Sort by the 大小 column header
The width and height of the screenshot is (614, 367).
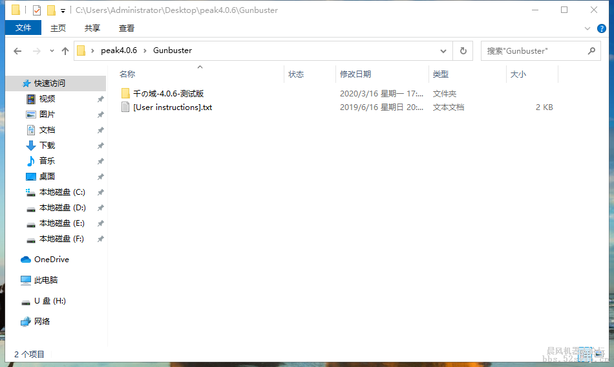[518, 74]
